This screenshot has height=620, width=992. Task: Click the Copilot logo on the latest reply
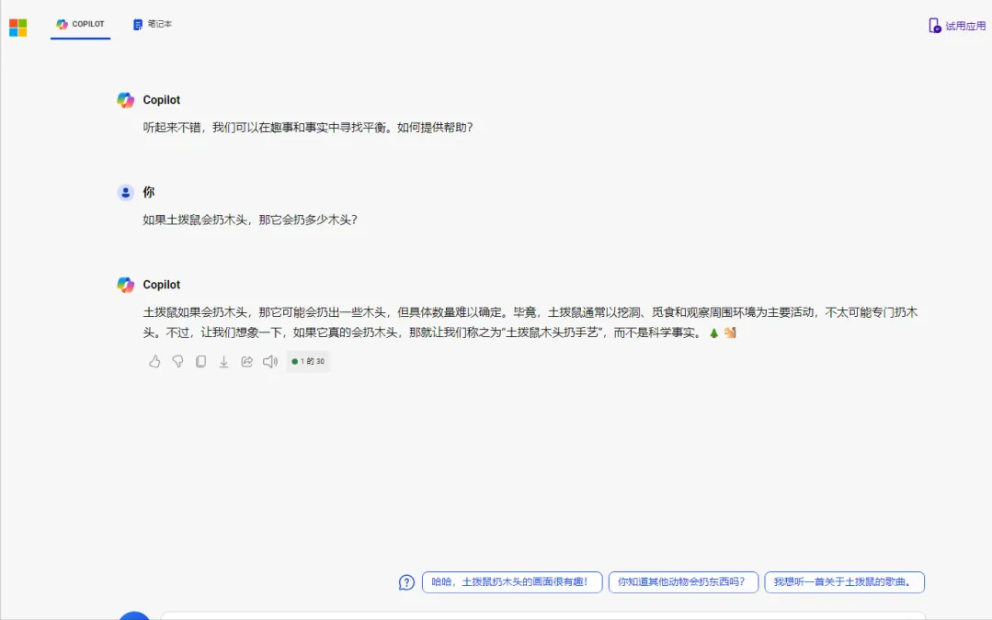click(x=126, y=285)
